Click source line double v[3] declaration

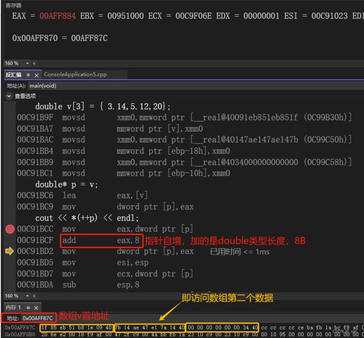[103, 106]
